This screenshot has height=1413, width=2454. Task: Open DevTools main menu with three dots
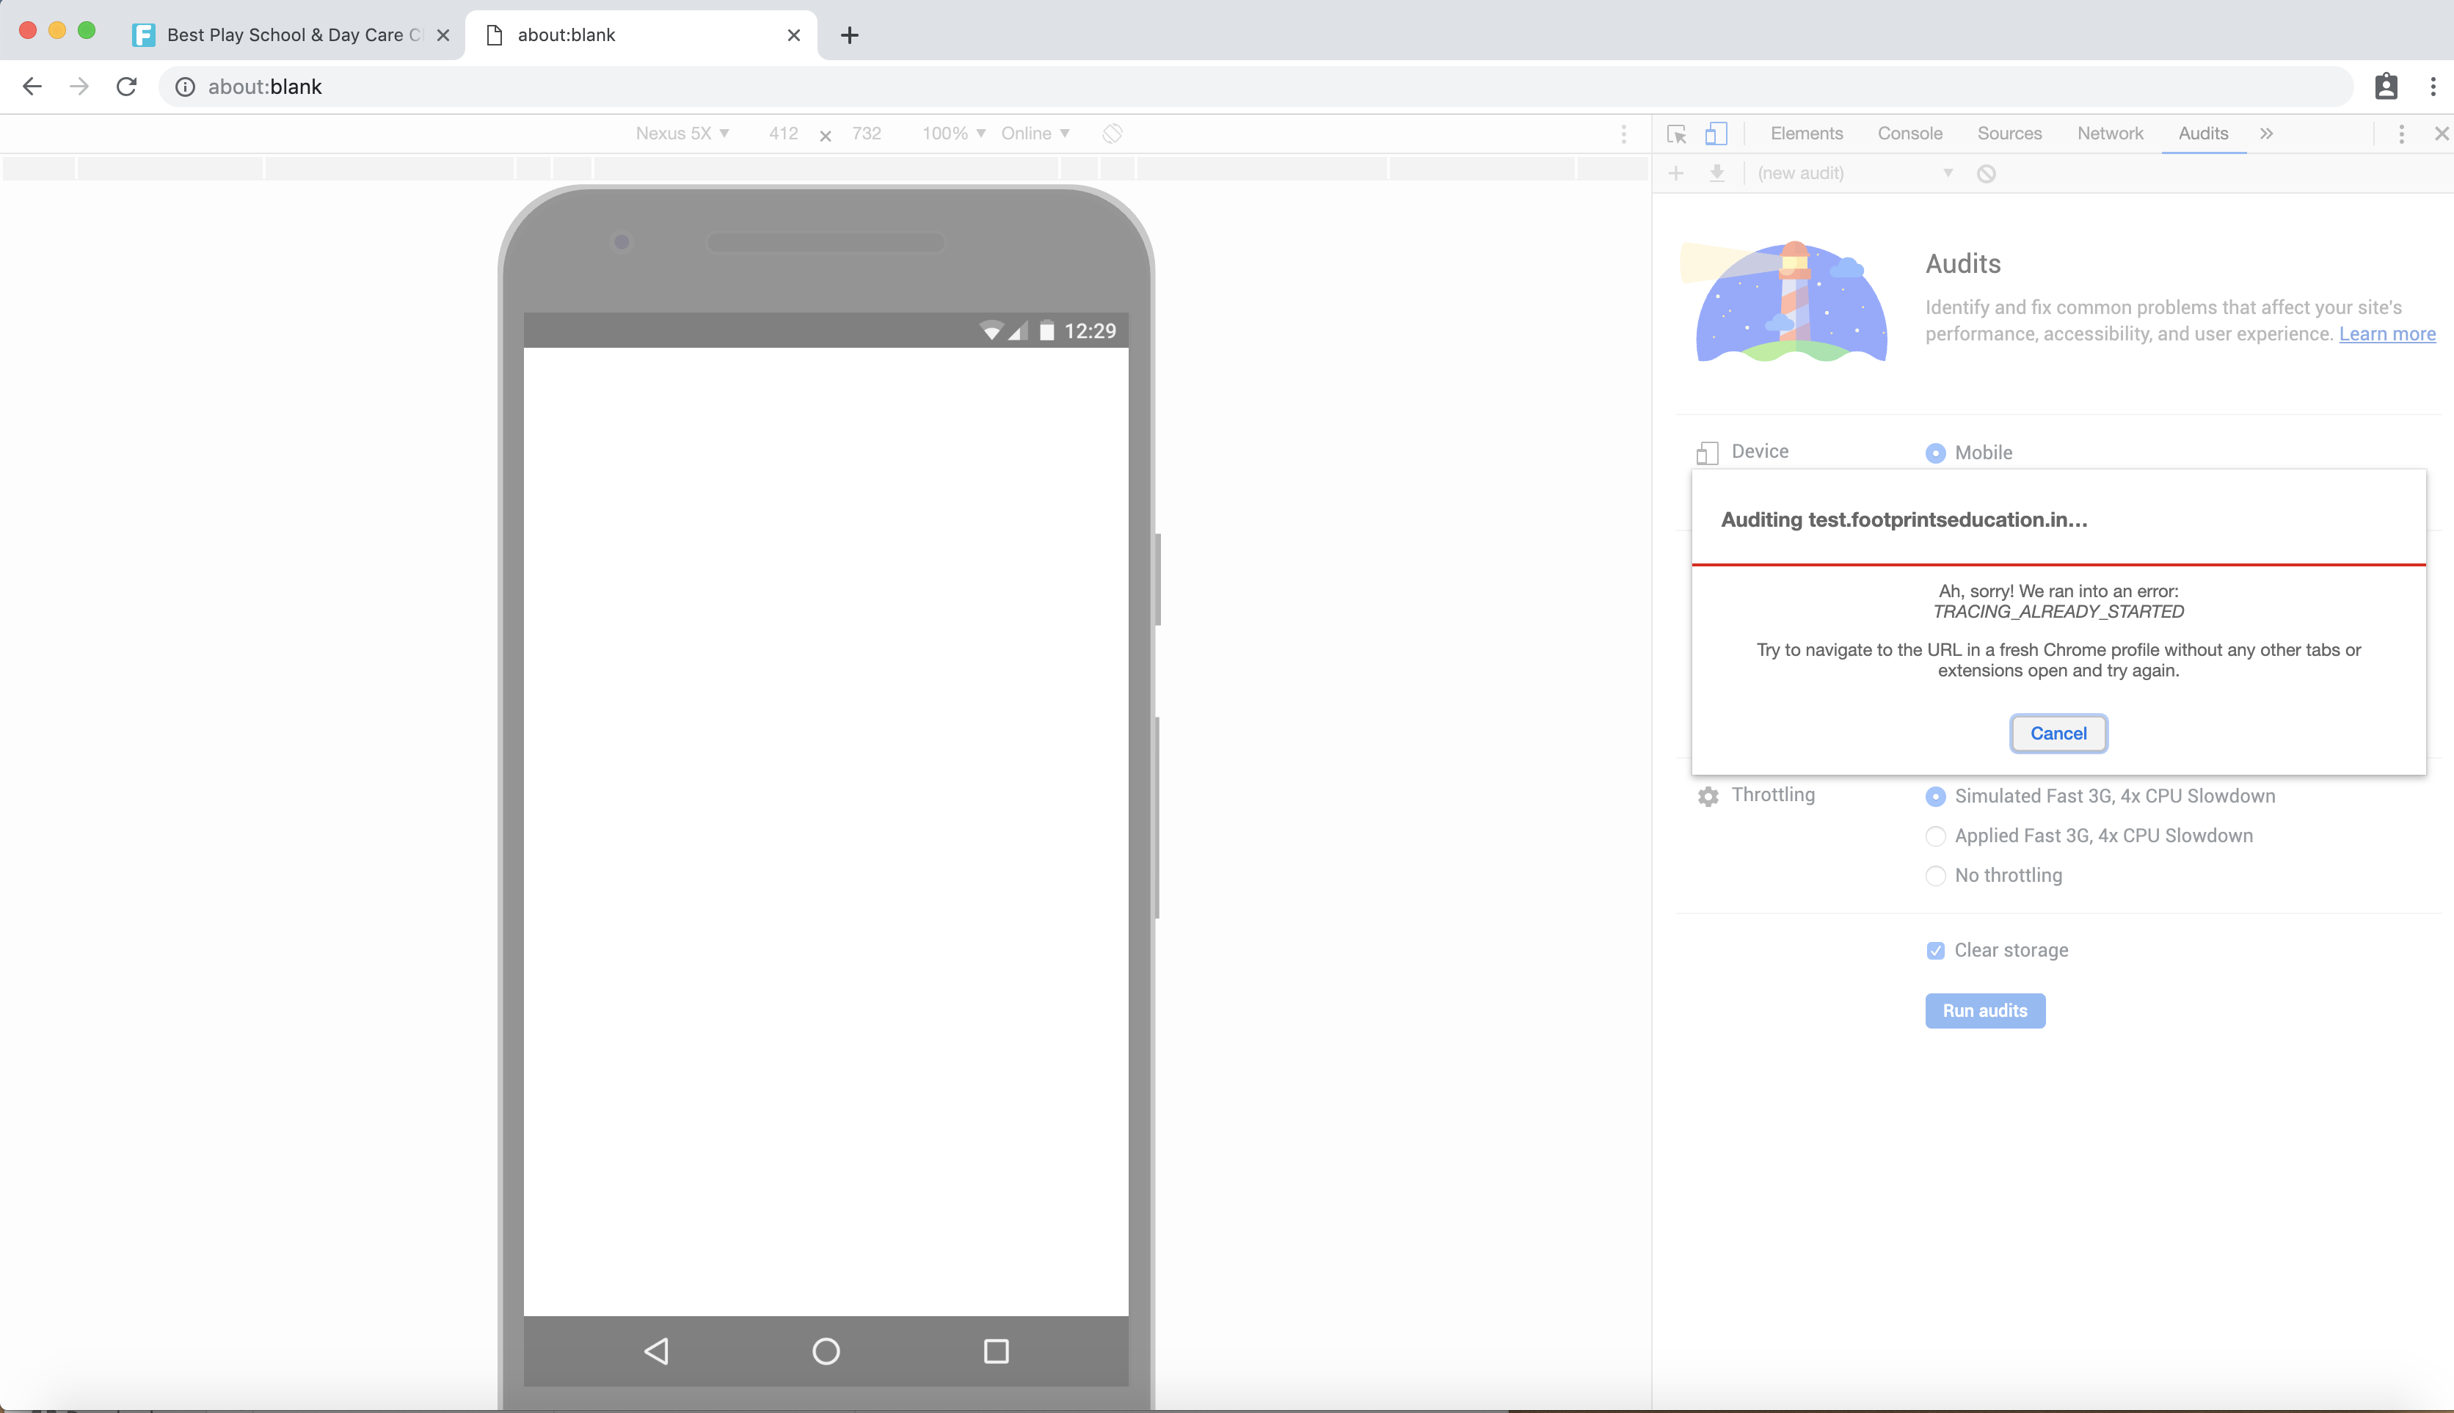[x=2400, y=133]
